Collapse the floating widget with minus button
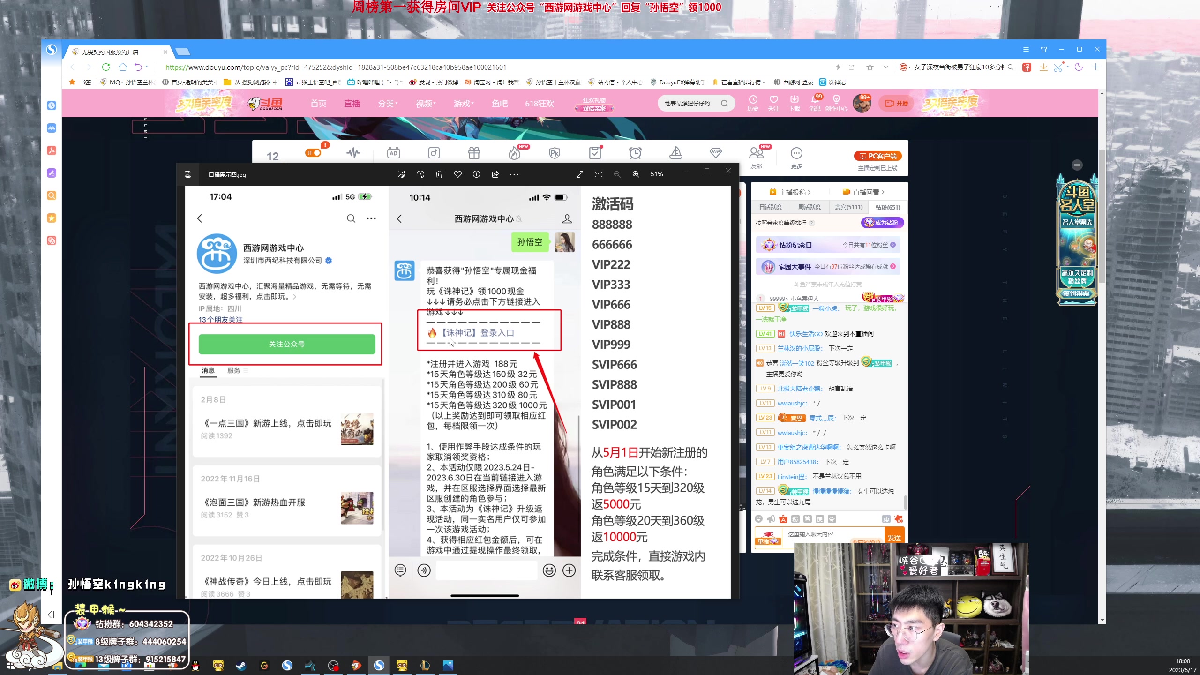The image size is (1200, 675). point(1077,165)
